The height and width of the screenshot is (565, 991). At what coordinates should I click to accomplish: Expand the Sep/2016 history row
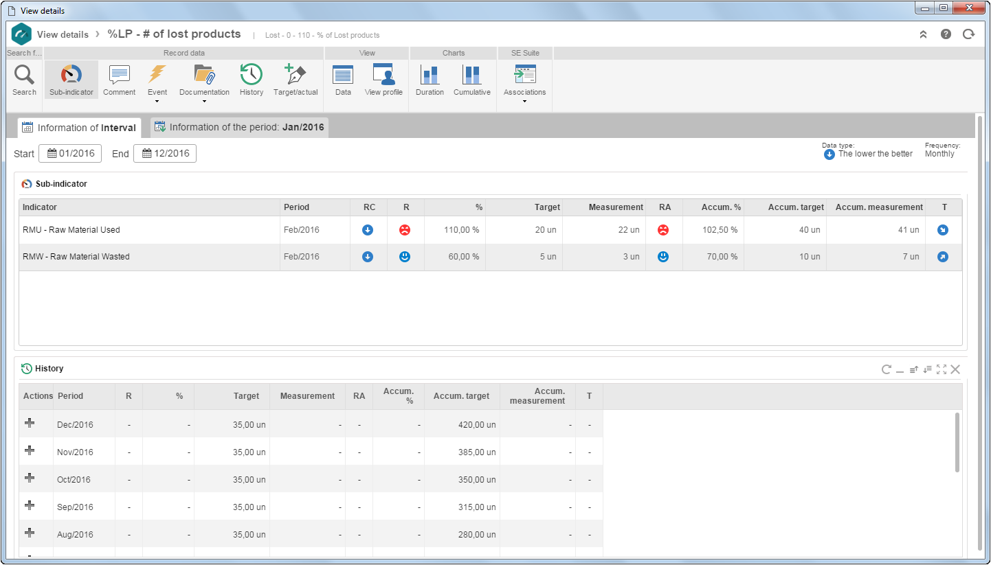coord(29,505)
